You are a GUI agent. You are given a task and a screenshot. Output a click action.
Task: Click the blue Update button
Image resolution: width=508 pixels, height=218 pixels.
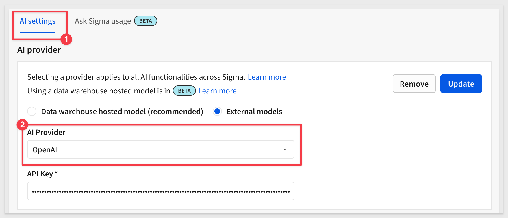coord(461,84)
